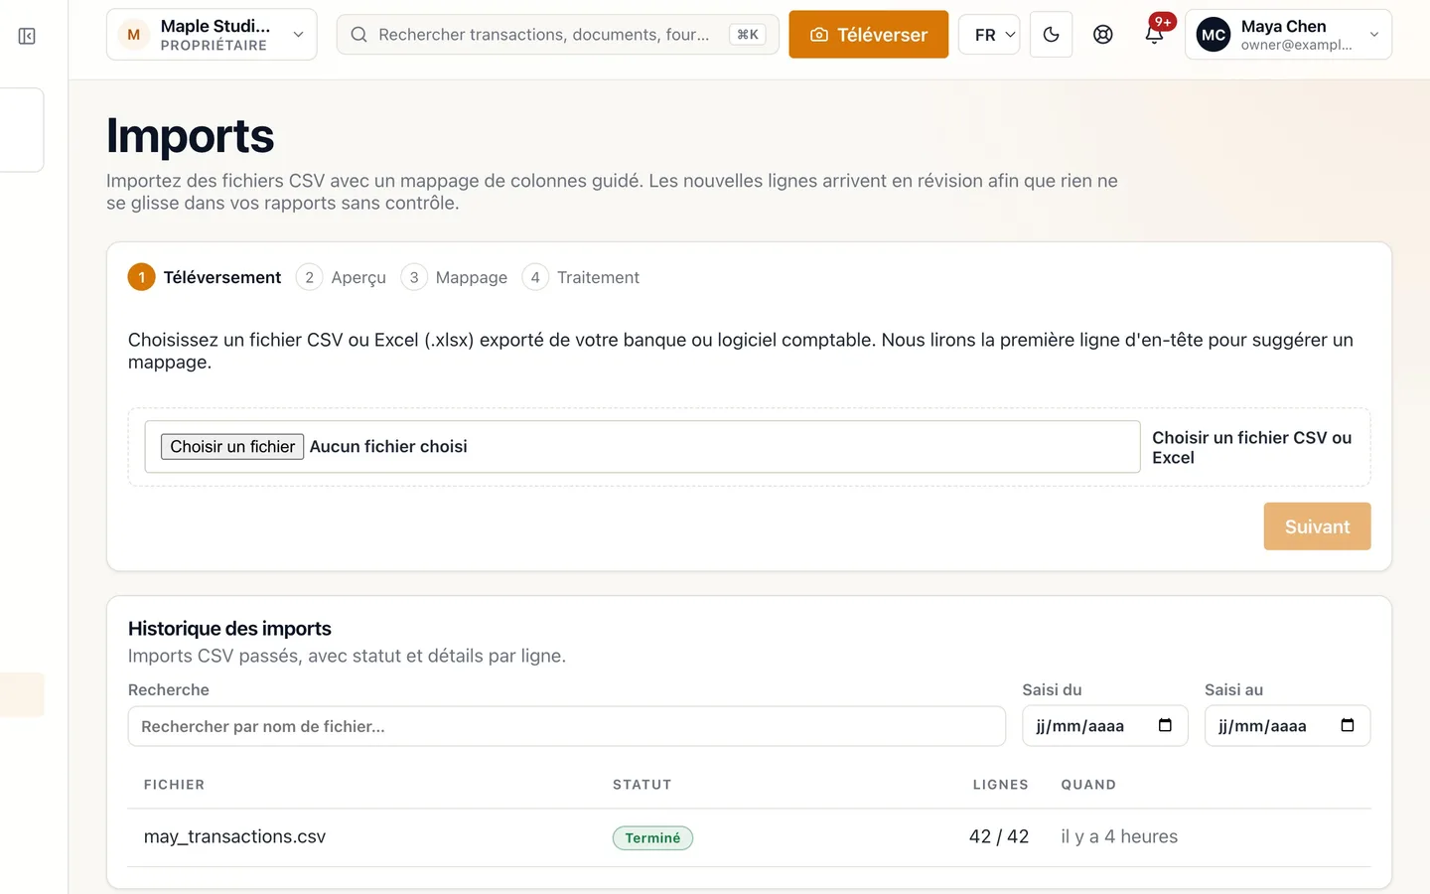The width and height of the screenshot is (1430, 894).
Task: Click the Choisir un fichier CSV ou Excel label
Action: (x=1252, y=448)
